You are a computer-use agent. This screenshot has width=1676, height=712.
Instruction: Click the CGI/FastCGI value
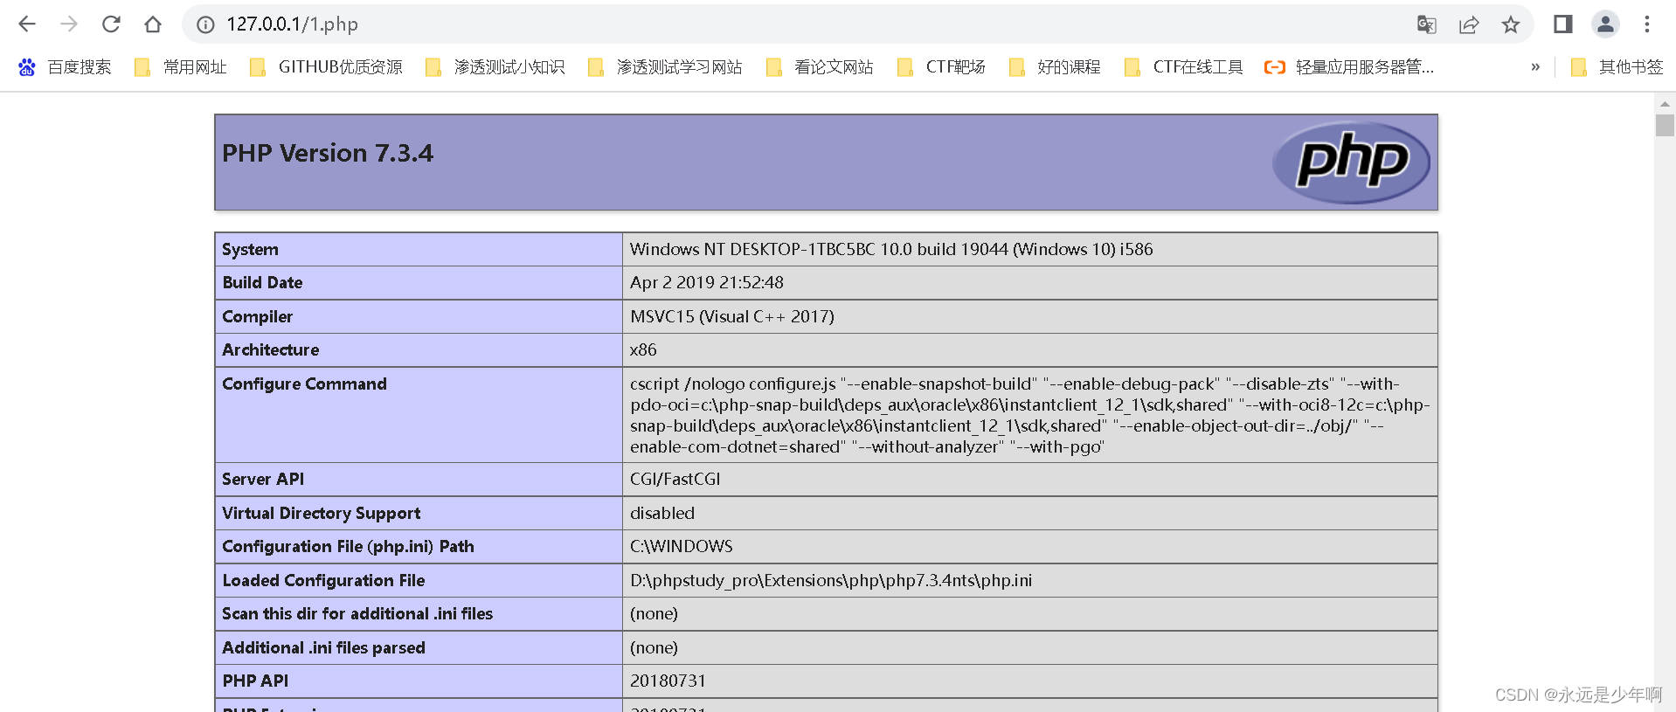coord(675,479)
